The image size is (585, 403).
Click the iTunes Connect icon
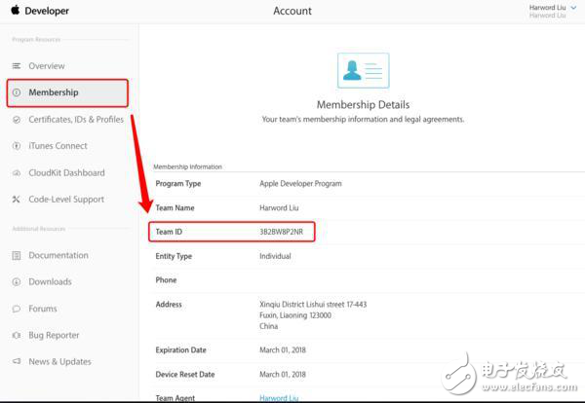(17, 146)
